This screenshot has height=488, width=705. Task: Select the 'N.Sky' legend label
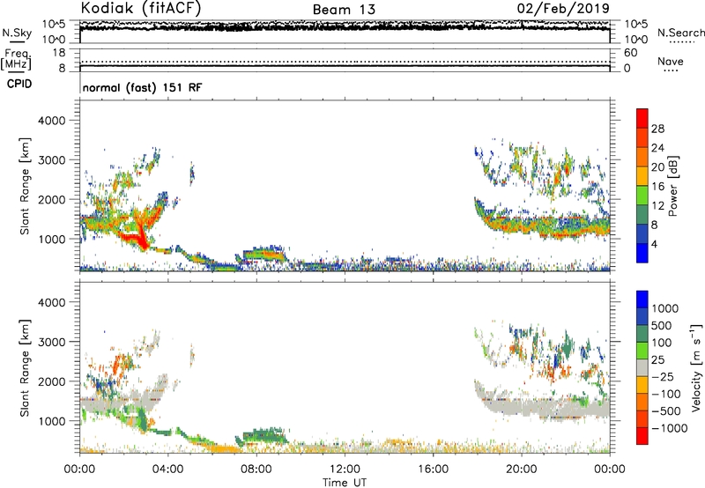coord(17,33)
